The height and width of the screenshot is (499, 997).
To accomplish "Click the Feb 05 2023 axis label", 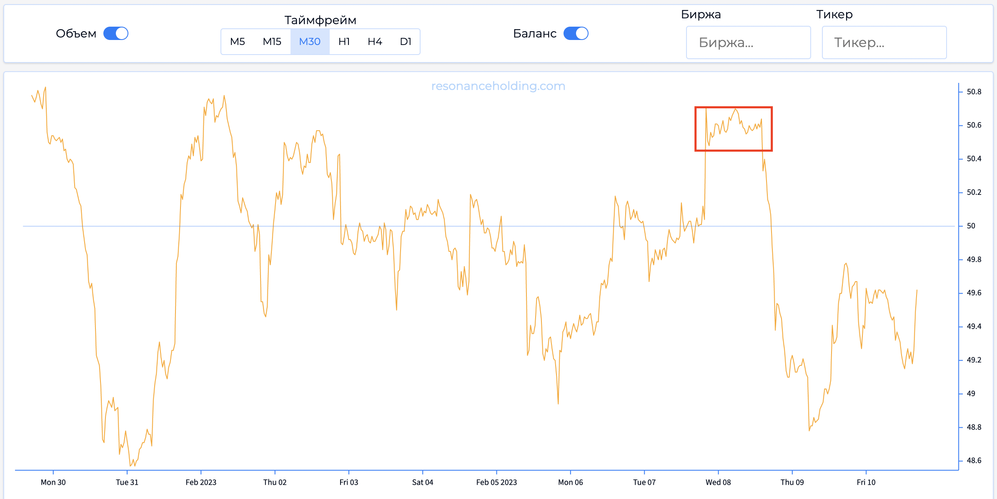I will pyautogui.click(x=496, y=482).
